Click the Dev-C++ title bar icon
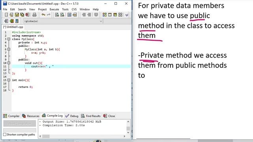Screen dimensions: 253x142 [5, 4]
